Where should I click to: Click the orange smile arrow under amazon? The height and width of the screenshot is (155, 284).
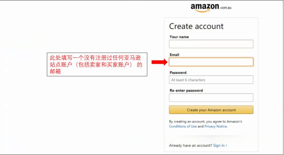pos(203,11)
